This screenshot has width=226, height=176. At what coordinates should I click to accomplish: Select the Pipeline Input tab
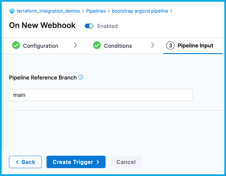(x=195, y=46)
